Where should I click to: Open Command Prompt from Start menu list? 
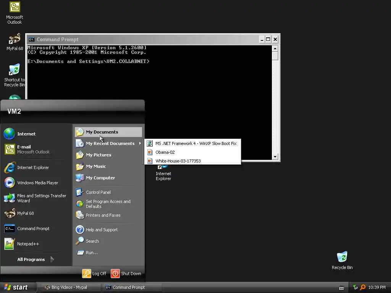click(36, 229)
